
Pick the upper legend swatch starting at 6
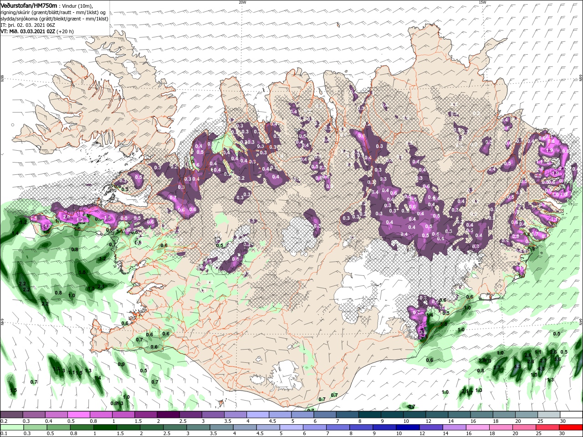pyautogui.click(x=324, y=415)
